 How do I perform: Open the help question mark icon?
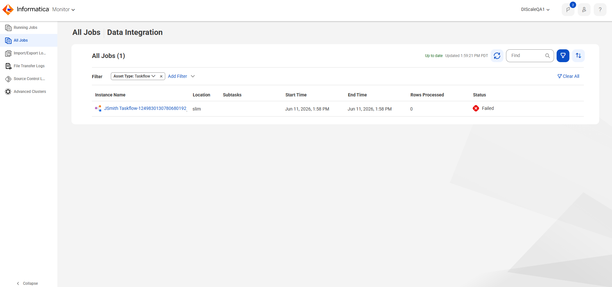click(x=600, y=10)
